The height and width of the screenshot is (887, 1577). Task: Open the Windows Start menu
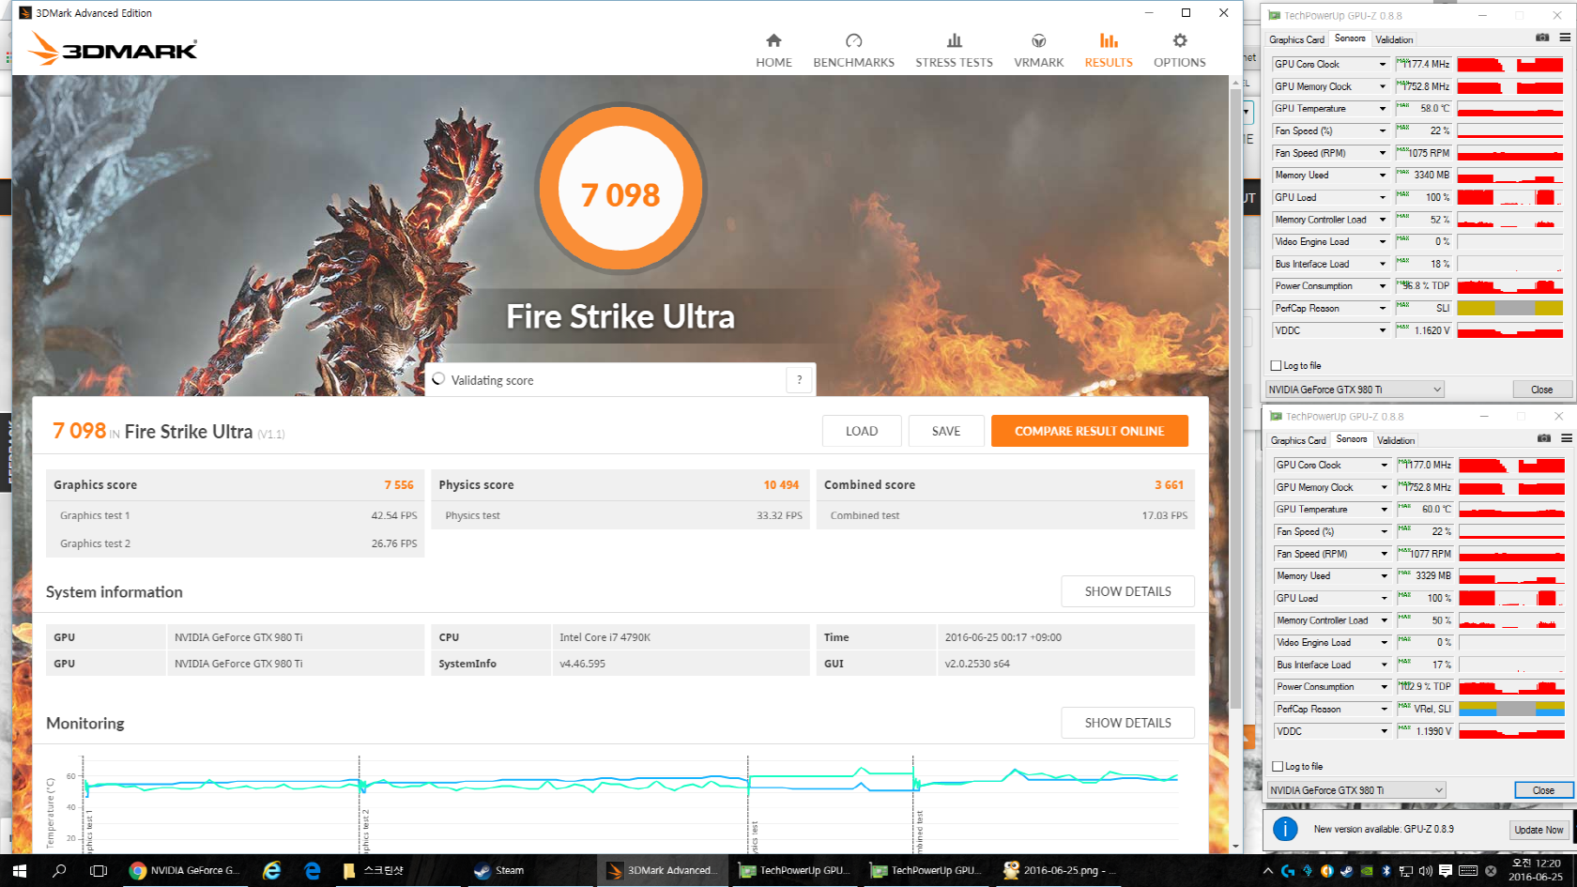20,870
